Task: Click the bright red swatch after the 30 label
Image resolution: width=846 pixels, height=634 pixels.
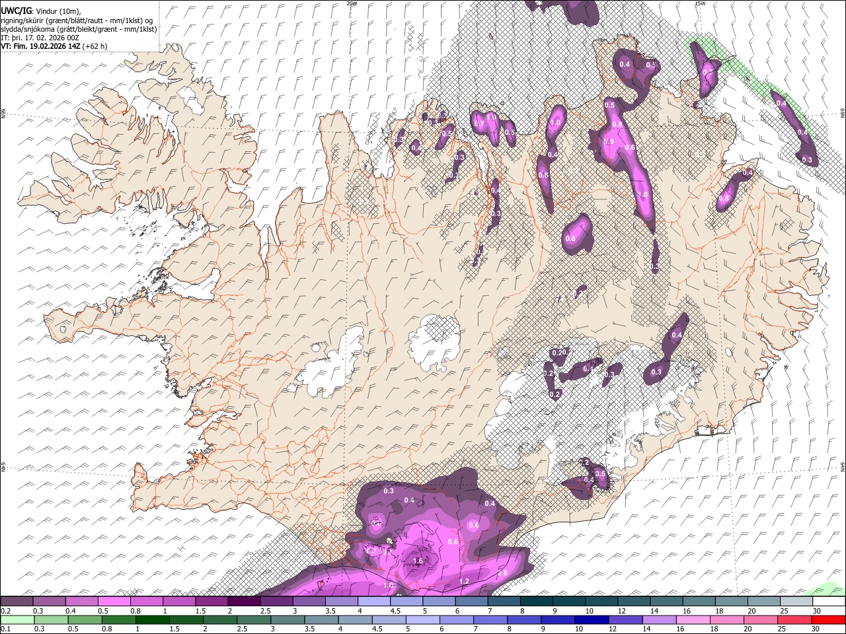Action: pos(827,619)
